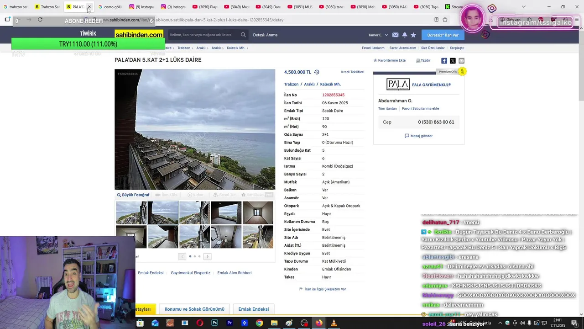Open Konumu ve Sokak Görünümü tab
The height and width of the screenshot is (329, 584).
(x=194, y=309)
